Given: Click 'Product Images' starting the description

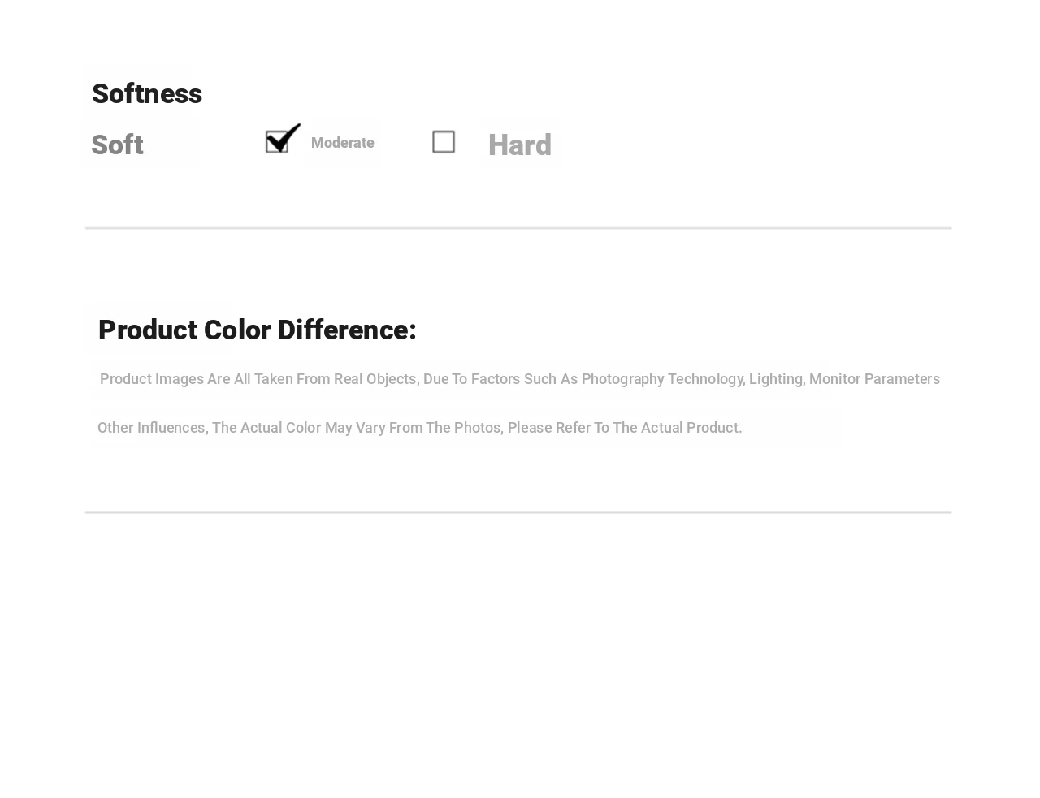Looking at the screenshot, I should click(x=151, y=379).
